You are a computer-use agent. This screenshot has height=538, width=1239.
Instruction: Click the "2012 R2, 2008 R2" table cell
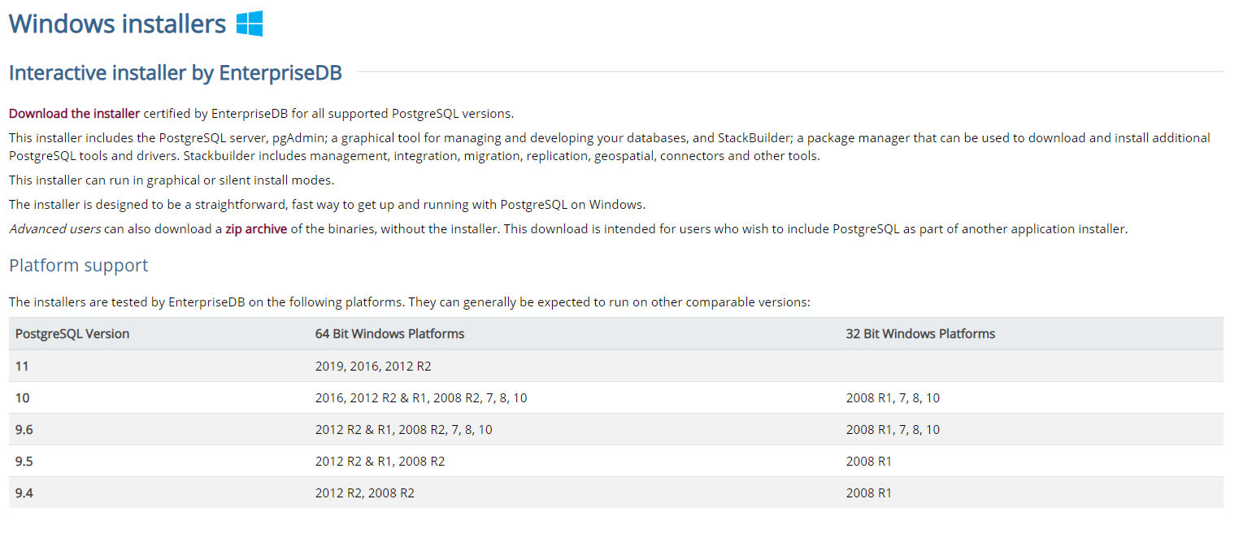pos(364,493)
